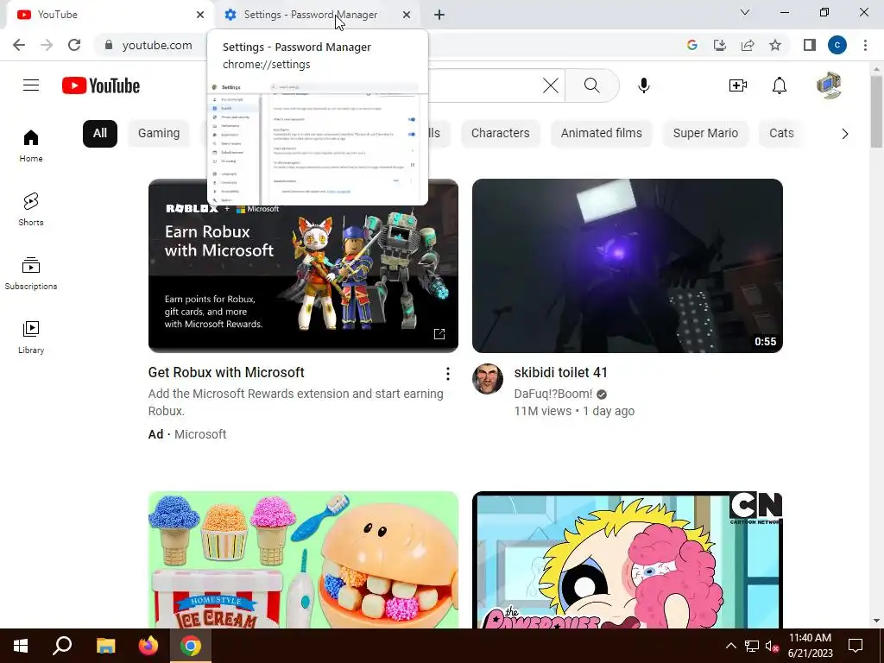This screenshot has width=884, height=663.
Task: Close the Settings tab
Action: tap(407, 15)
